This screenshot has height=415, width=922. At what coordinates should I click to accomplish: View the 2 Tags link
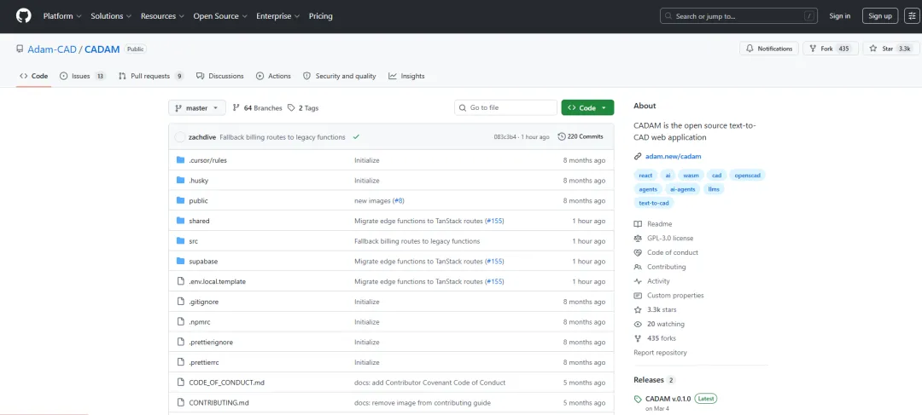[x=303, y=108]
